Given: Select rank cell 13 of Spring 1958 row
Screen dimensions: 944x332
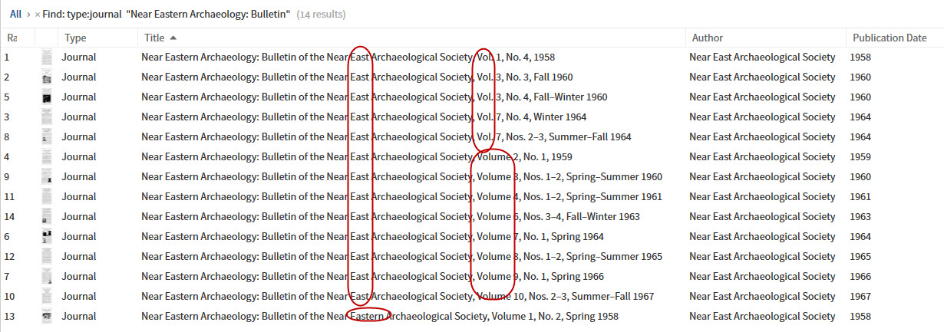Looking at the screenshot, I should 9,316.
